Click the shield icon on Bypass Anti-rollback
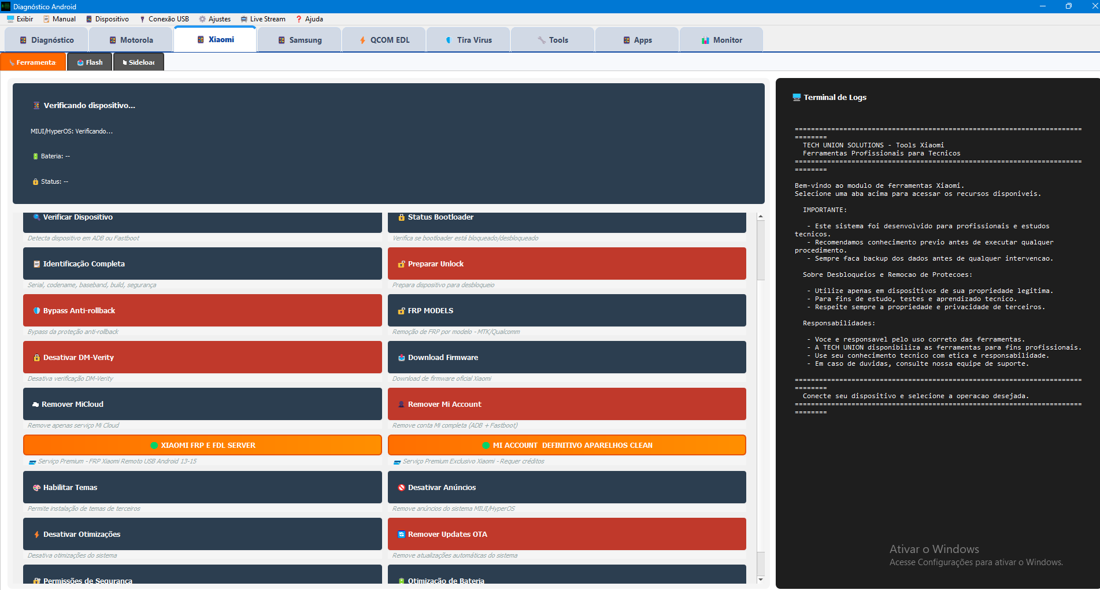Screen dimensions: 1100x590 (37, 311)
